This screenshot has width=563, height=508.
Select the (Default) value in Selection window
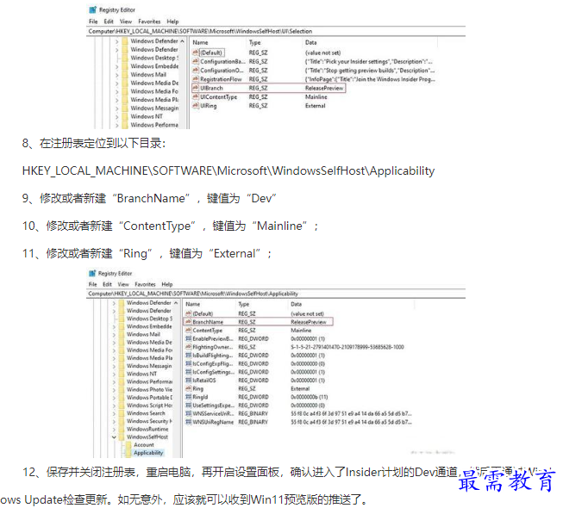tap(211, 53)
